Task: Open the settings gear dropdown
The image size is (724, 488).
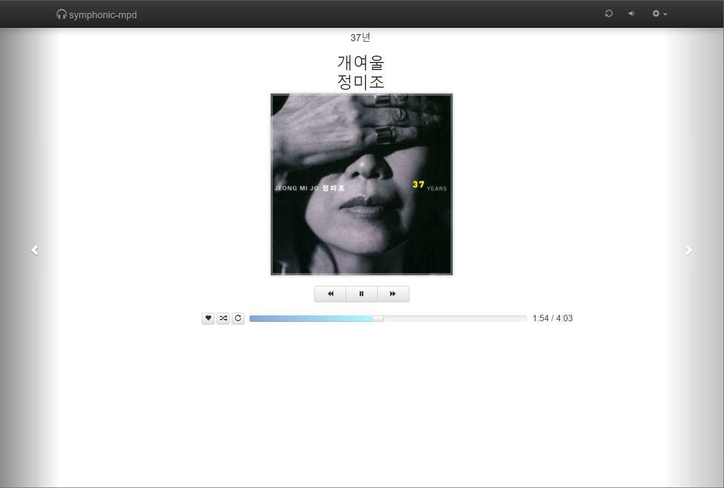Action: (x=659, y=13)
